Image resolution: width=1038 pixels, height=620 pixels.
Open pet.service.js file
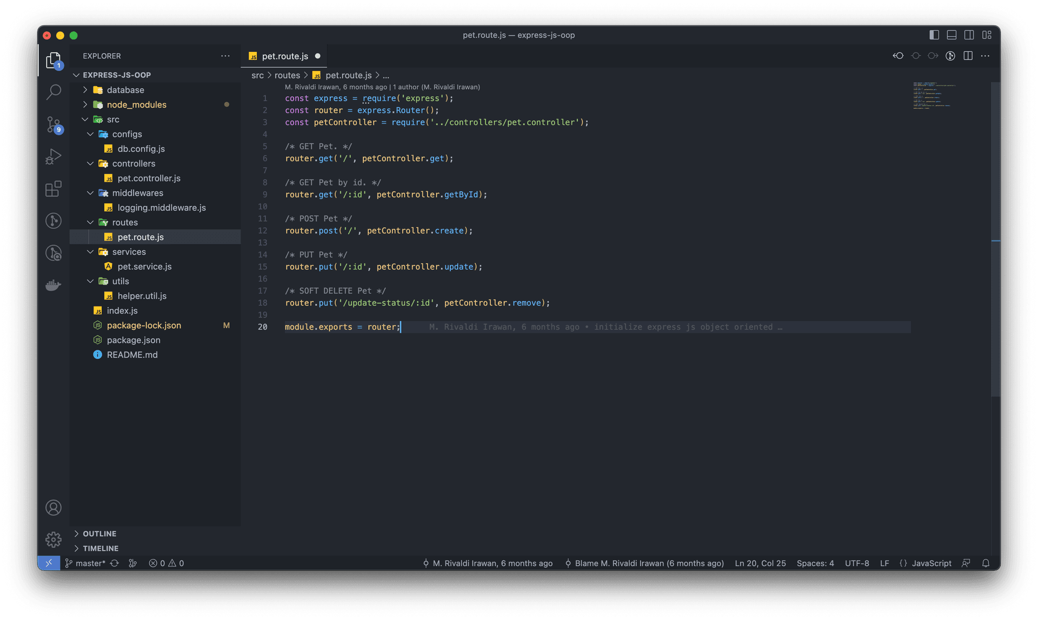point(144,266)
